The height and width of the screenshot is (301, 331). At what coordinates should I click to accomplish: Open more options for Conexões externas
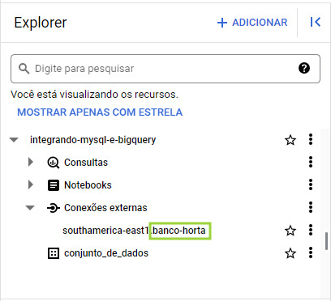click(x=311, y=207)
